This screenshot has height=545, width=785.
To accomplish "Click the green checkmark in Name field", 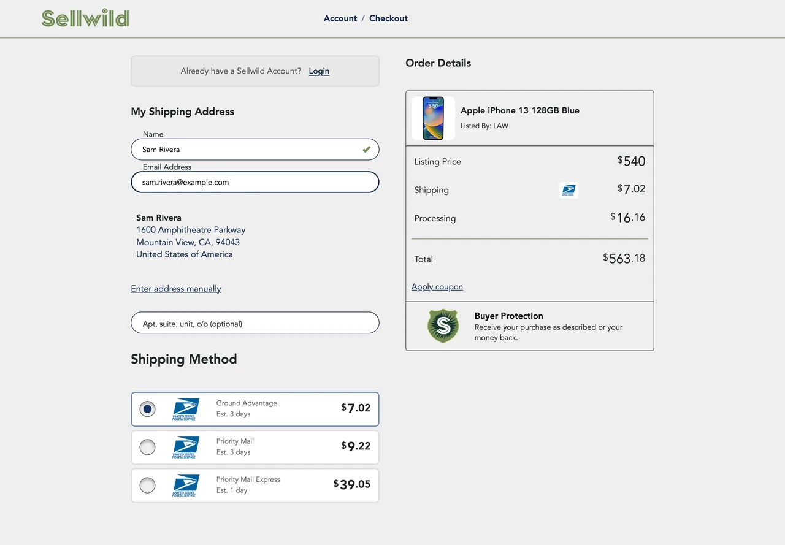I will (x=366, y=149).
